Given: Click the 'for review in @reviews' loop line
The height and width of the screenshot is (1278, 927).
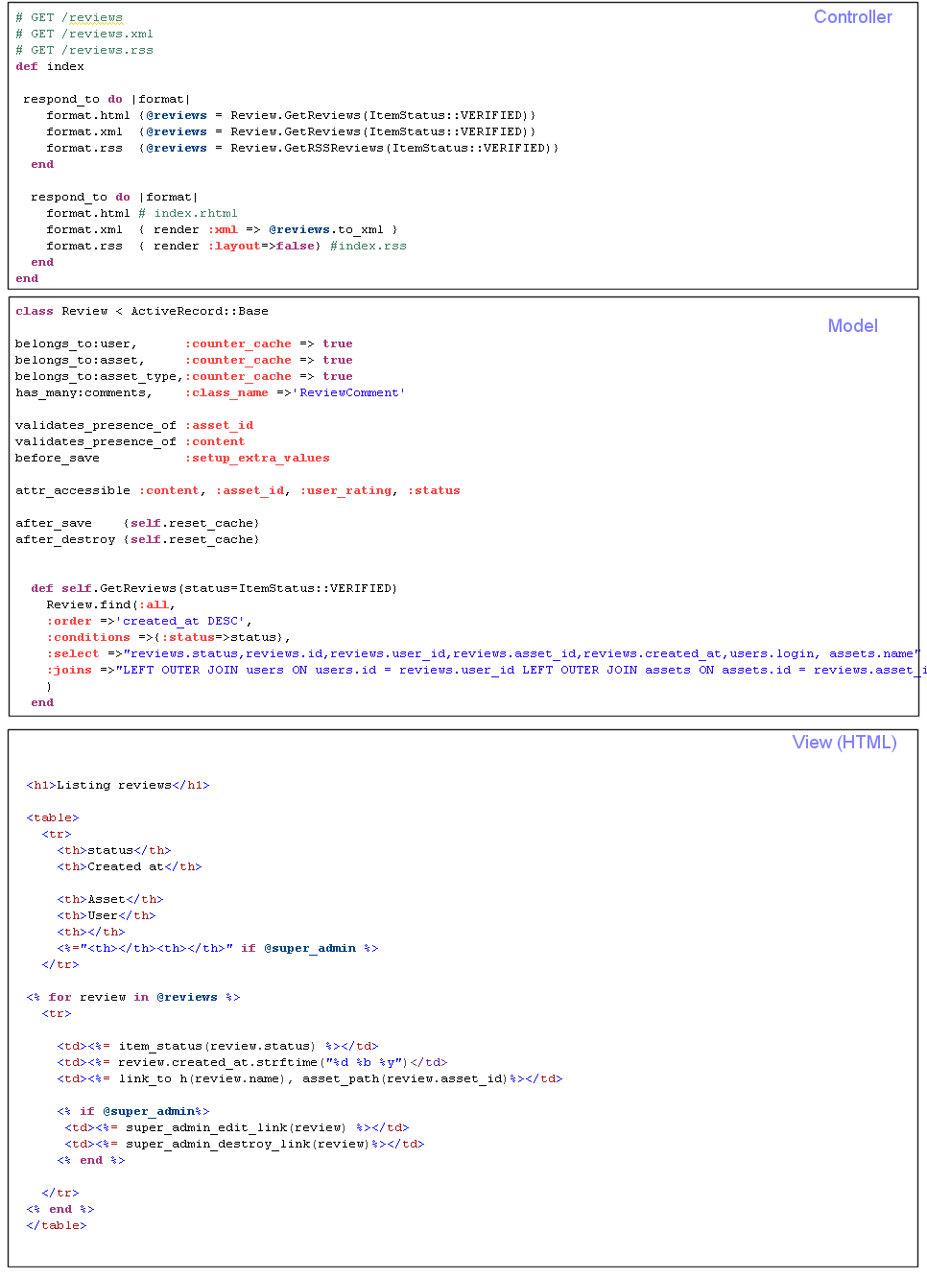Looking at the screenshot, I should tap(132, 997).
